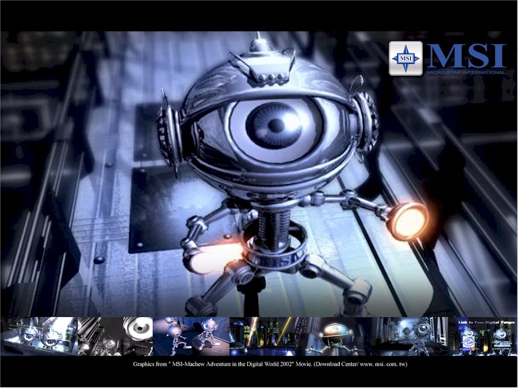The height and width of the screenshot is (388, 518).
Task: Click the "MICRO-STAR INTERNATIONAL" tagline text
Action: click(466, 72)
